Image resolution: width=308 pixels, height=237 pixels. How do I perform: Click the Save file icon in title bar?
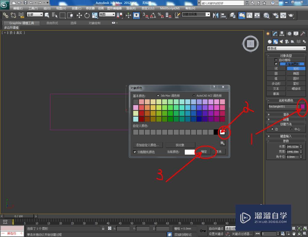25,3
